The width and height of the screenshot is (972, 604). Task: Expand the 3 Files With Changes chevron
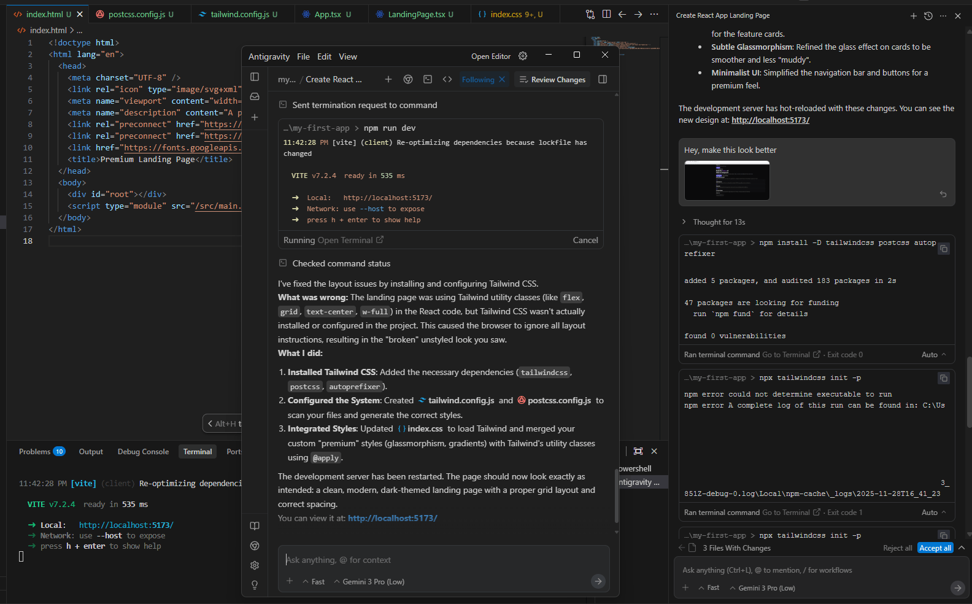[962, 548]
